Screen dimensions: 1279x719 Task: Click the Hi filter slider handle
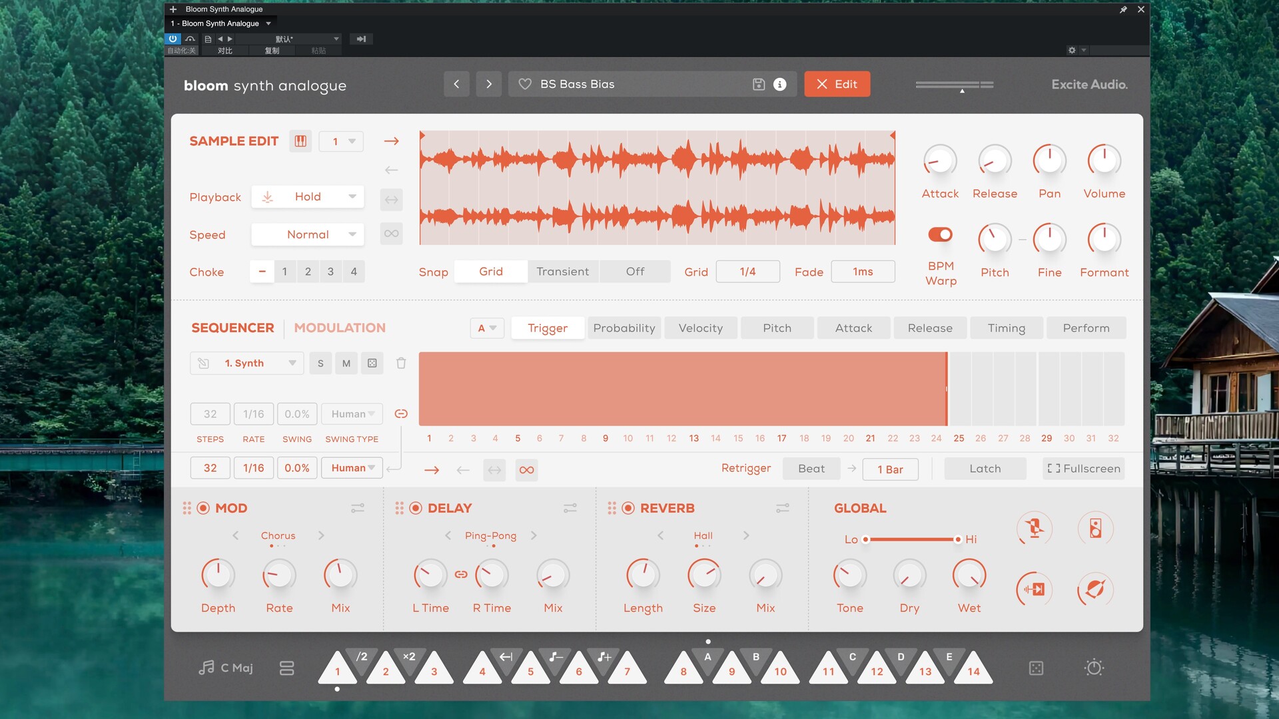pyautogui.click(x=957, y=539)
